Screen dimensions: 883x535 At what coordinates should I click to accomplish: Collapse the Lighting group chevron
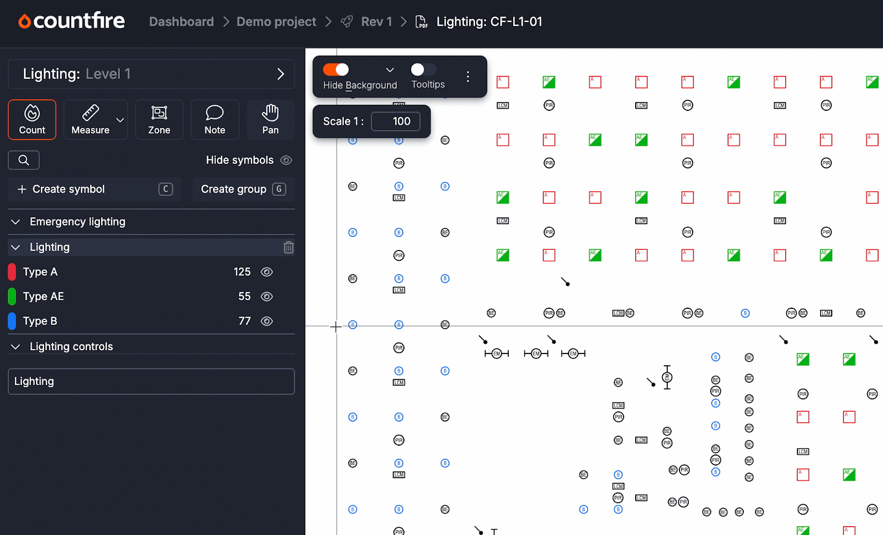[15, 247]
